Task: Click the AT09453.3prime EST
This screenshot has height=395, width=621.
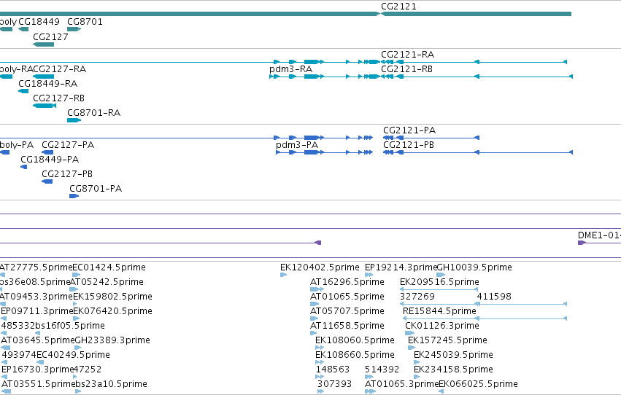Action: [3, 304]
